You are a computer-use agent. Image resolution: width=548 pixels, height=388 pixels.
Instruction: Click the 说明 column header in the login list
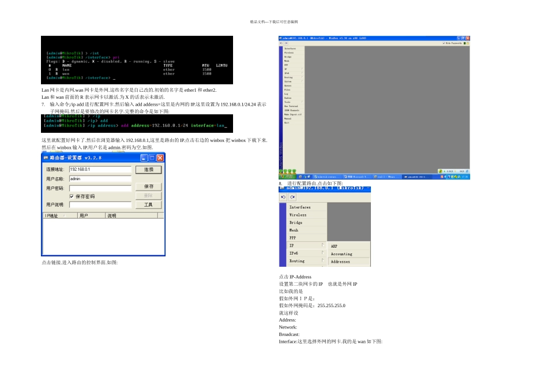(132, 216)
